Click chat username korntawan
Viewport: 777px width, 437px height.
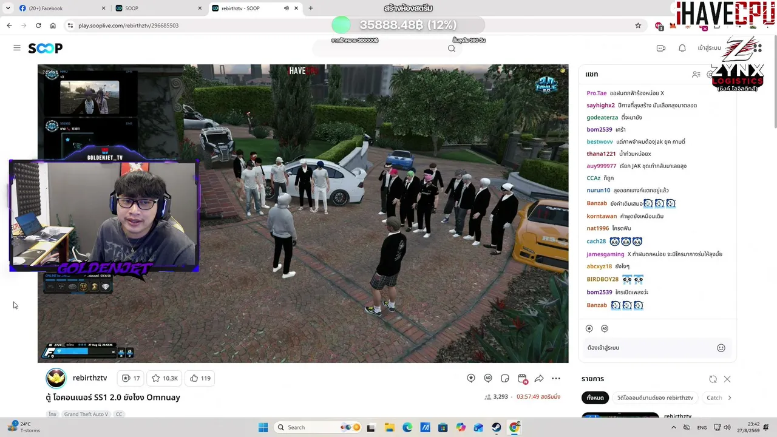(x=601, y=216)
